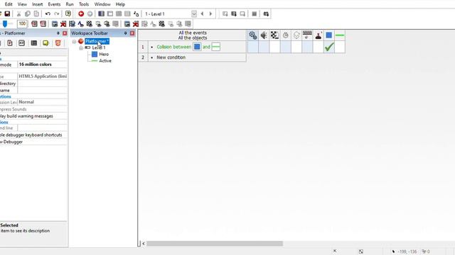Click the Storyboard controls checkered column icon

click(x=274, y=35)
